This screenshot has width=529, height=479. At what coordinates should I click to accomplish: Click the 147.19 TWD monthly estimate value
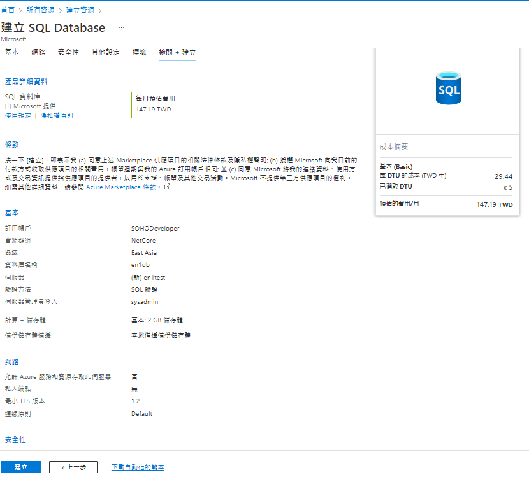point(154,109)
